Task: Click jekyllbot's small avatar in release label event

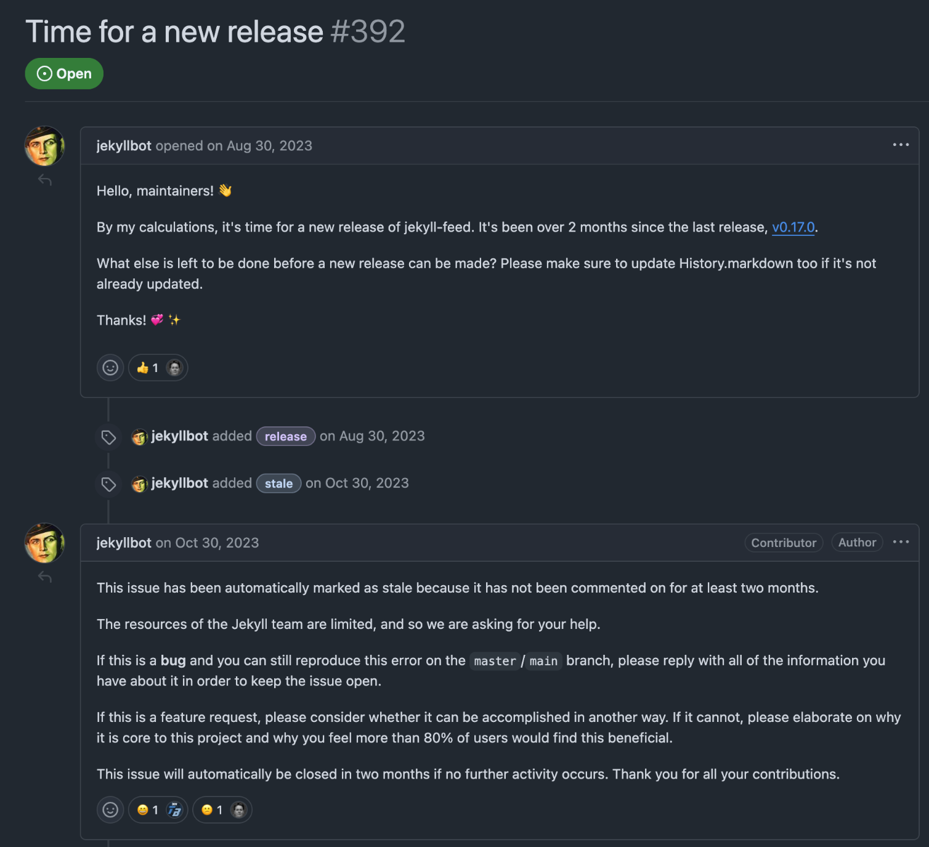Action: coord(139,437)
